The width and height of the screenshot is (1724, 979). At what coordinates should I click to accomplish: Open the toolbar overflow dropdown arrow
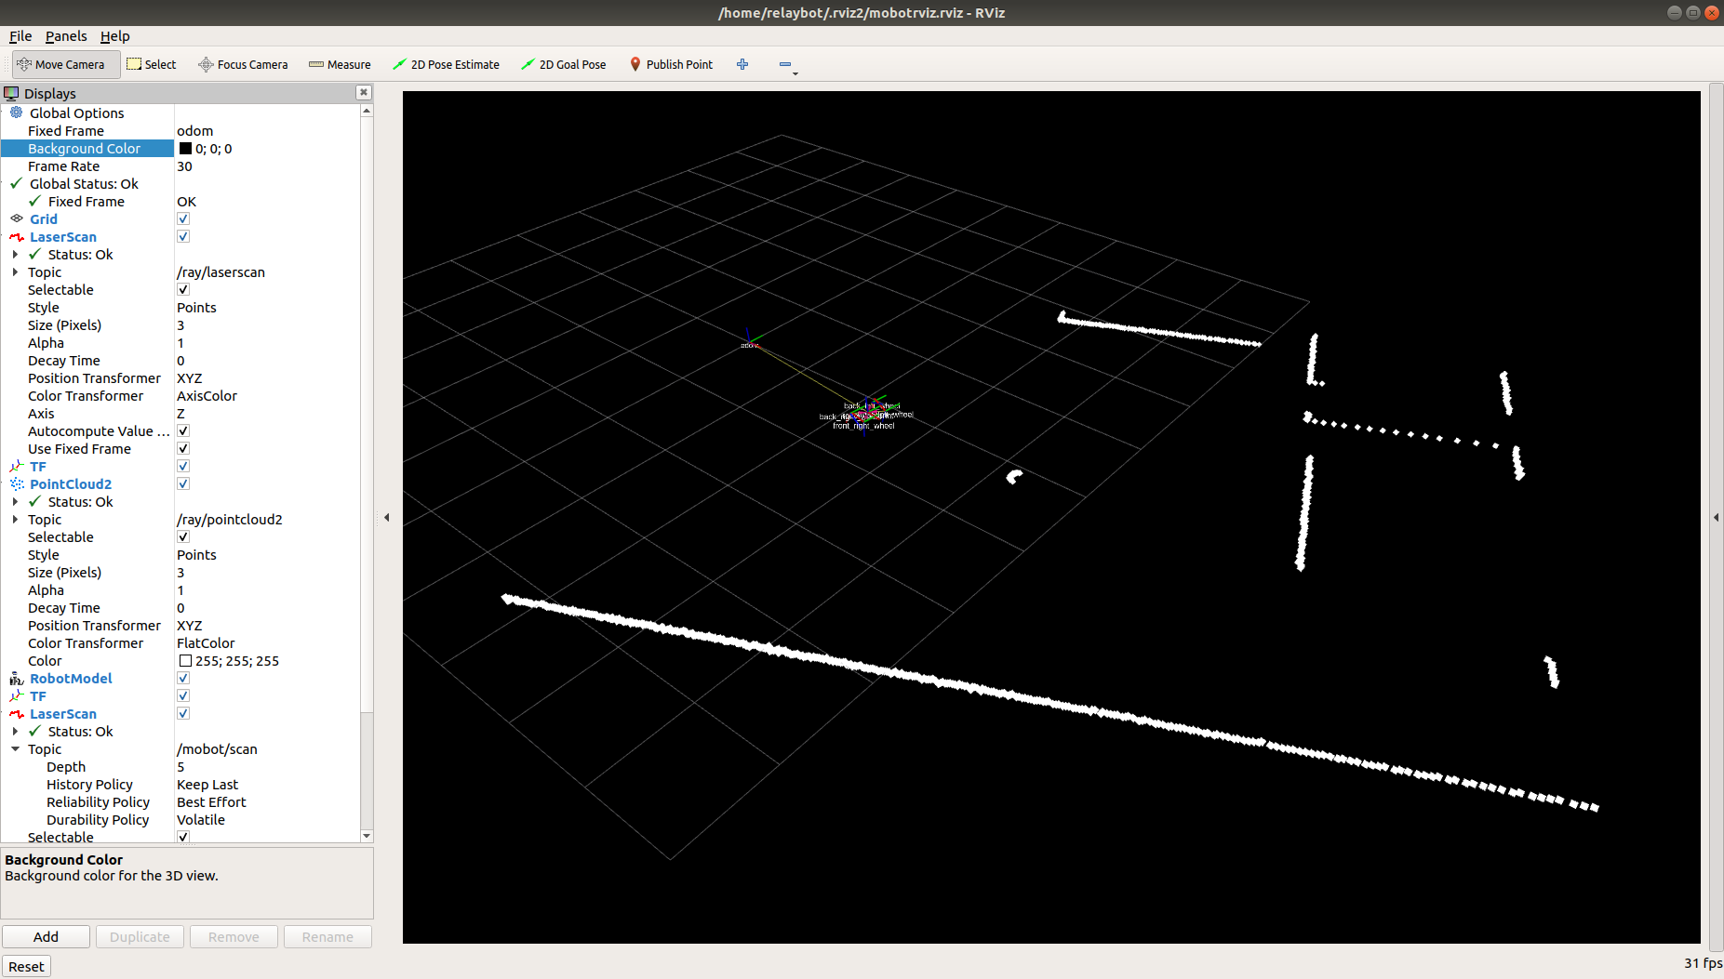[x=795, y=73]
